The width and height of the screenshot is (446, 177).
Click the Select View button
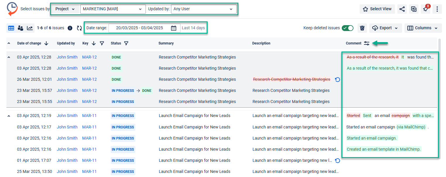pyautogui.click(x=377, y=9)
